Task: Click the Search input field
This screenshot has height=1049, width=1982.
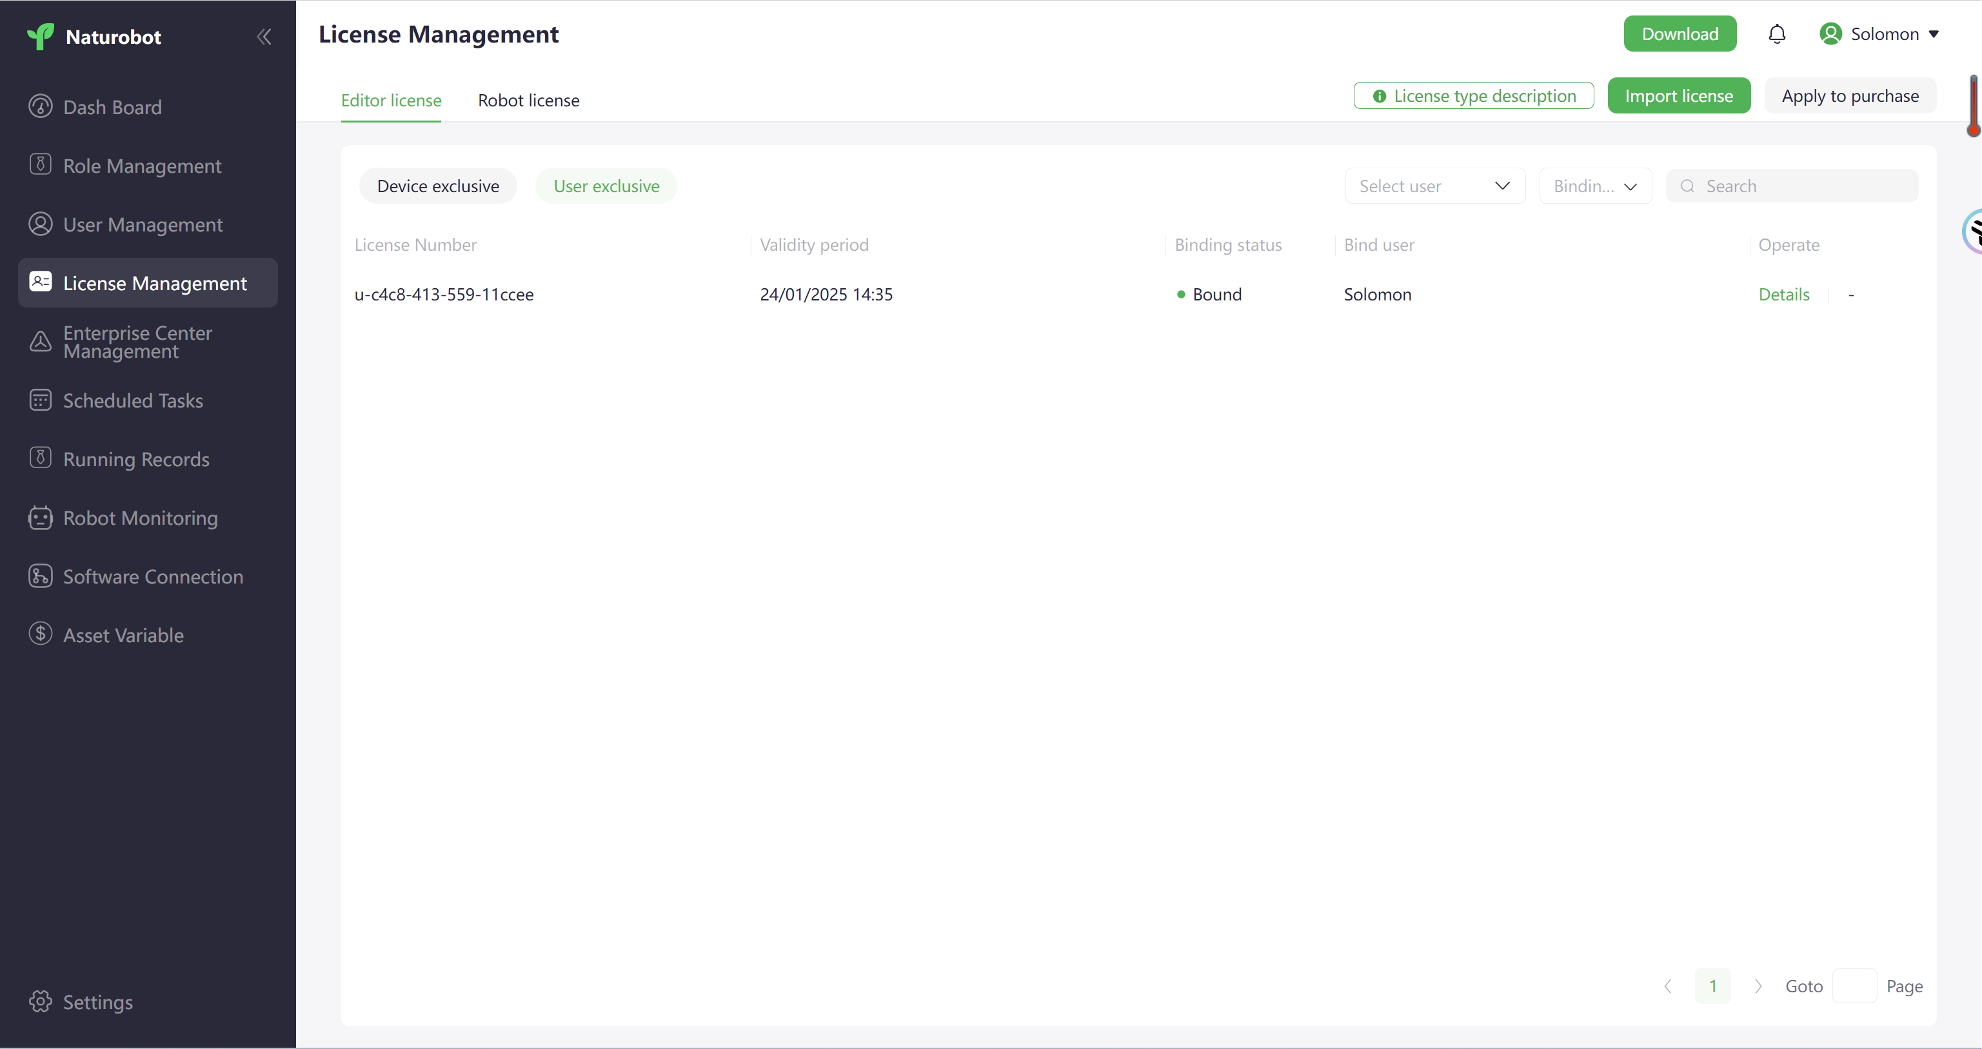Action: point(1792,184)
